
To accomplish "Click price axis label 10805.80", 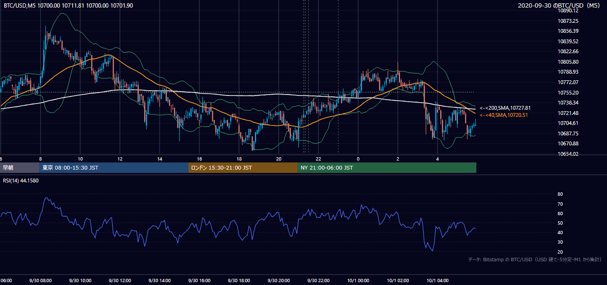I will [x=568, y=62].
